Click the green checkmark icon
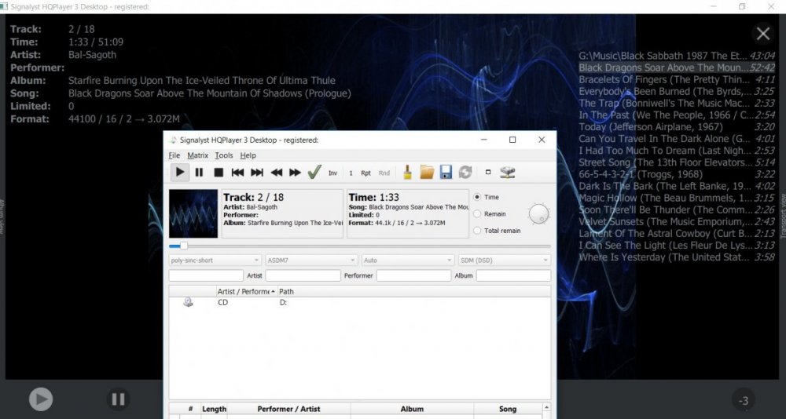786x419 pixels. tap(314, 173)
